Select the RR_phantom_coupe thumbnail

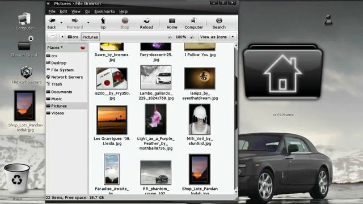click(x=156, y=172)
